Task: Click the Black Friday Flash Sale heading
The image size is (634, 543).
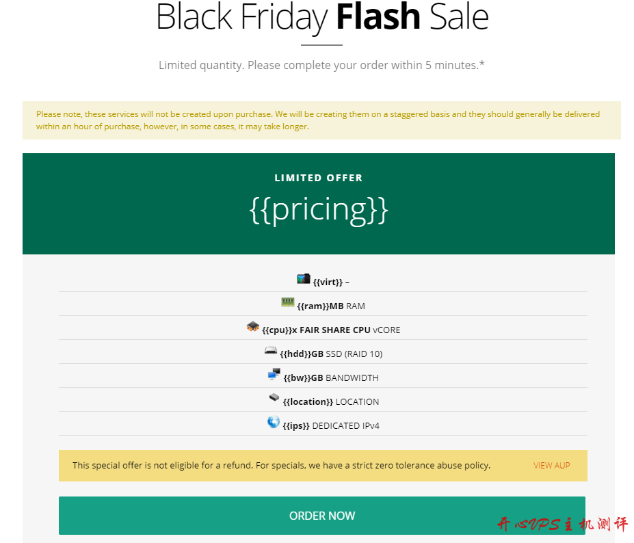Action: (322, 18)
